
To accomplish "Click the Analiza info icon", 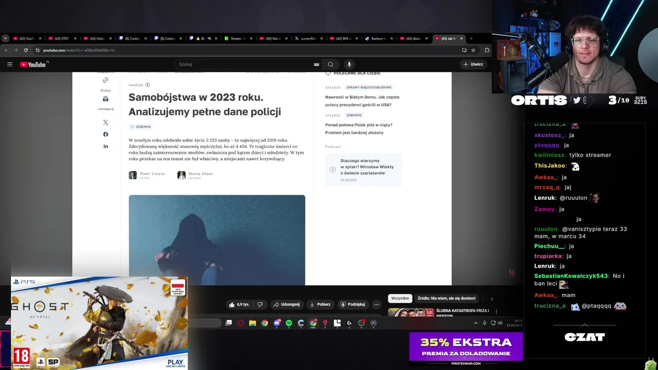I will 148,85.
